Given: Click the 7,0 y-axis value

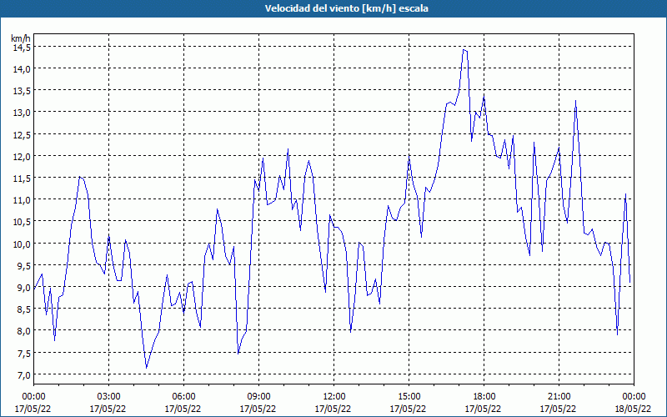Looking at the screenshot, I should pos(23,375).
